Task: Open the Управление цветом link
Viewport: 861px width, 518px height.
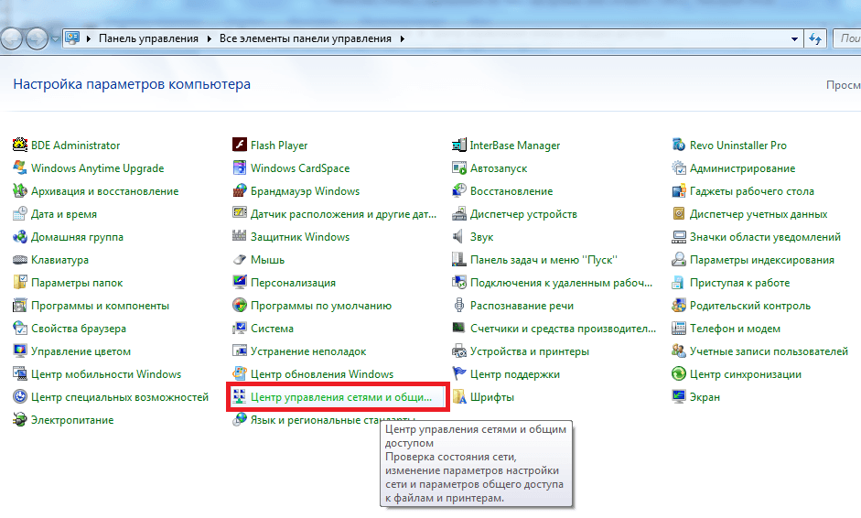Action: point(81,351)
